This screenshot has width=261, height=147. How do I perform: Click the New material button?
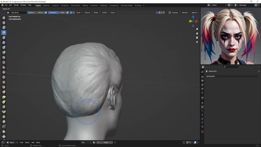click(106, 143)
